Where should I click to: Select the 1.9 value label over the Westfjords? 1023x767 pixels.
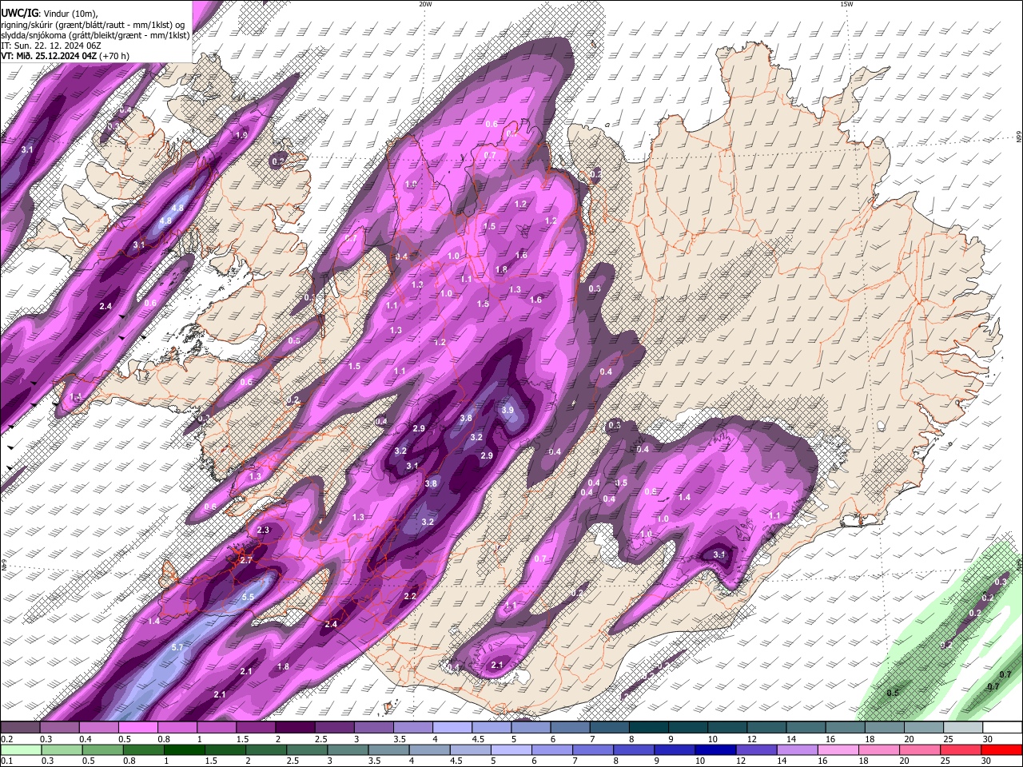[x=241, y=135]
